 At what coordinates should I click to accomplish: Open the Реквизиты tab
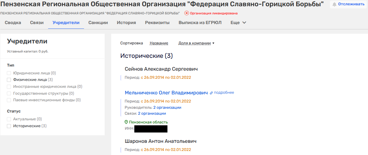(x=157, y=23)
